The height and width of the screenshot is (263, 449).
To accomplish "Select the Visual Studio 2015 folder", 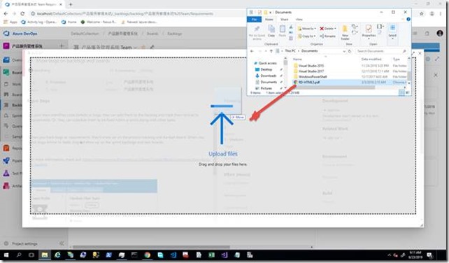I will (x=311, y=66).
